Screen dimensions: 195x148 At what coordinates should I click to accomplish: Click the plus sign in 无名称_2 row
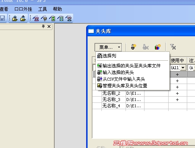tap(177, 93)
